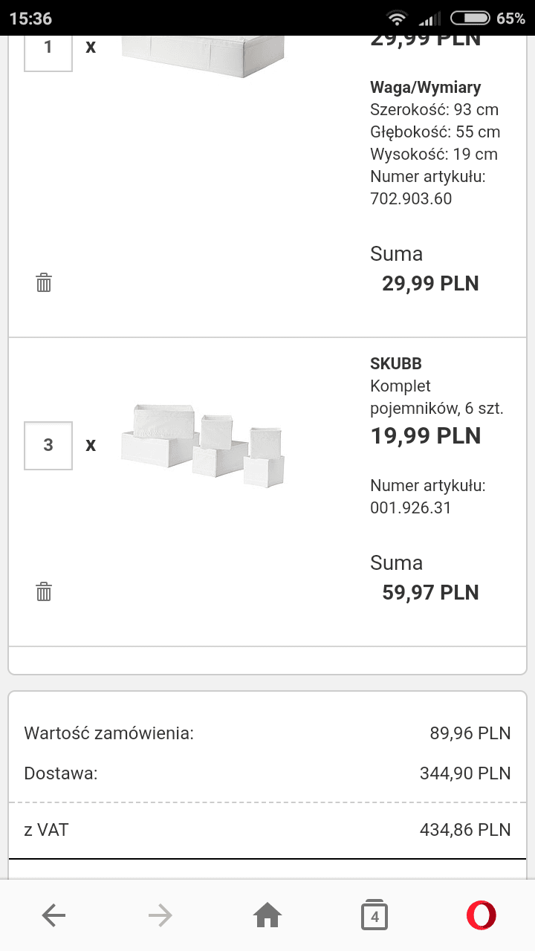
Task: Tap the SKUBB 59,97 PLN sum
Action: click(x=430, y=592)
